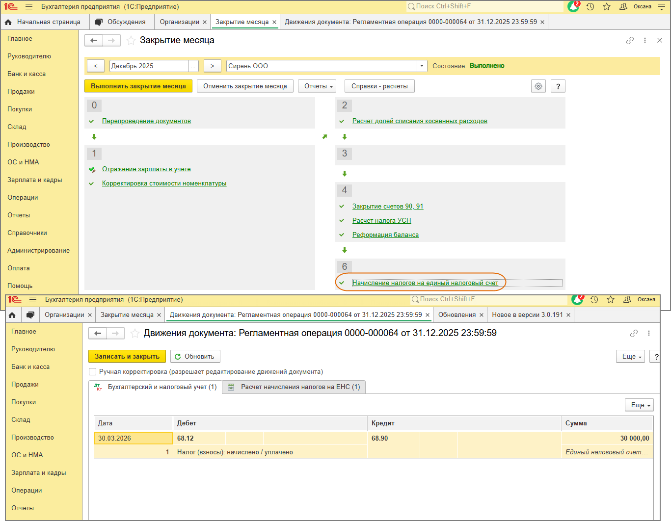Screen dimensions: 671x522
Task: Go back using arrow beside Движения документа title
Action: (x=98, y=334)
